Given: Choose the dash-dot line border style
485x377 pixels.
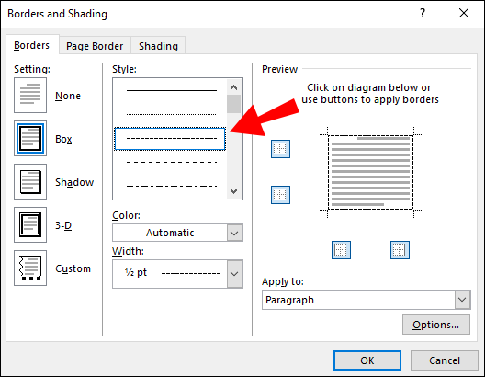Looking at the screenshot, I should [172, 186].
